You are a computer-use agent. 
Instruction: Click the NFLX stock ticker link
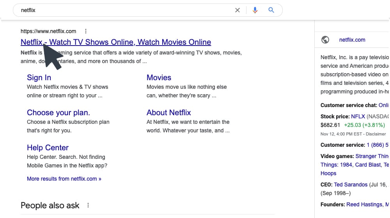[358, 116]
